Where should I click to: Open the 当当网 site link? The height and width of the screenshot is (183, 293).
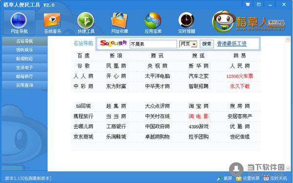click(116, 116)
